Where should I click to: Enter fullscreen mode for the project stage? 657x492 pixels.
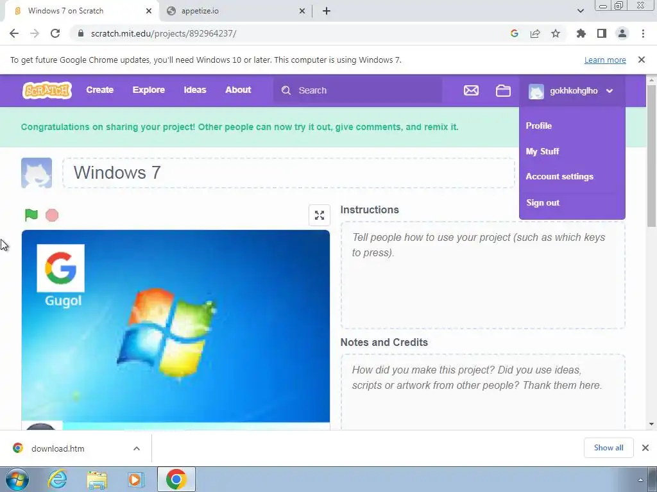(320, 215)
